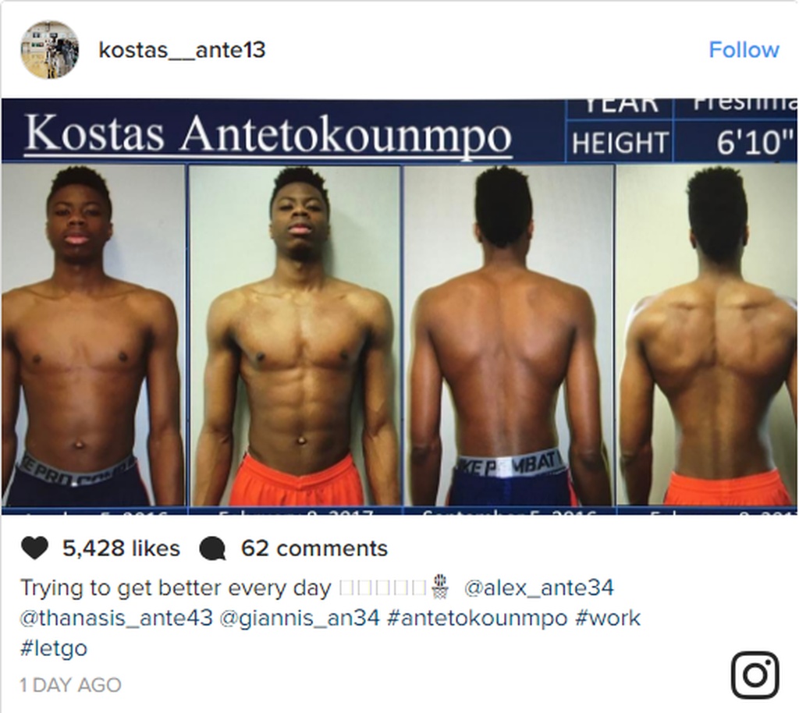Open the kostas__ante13 profile avatar
This screenshot has width=799, height=713.
49,50
